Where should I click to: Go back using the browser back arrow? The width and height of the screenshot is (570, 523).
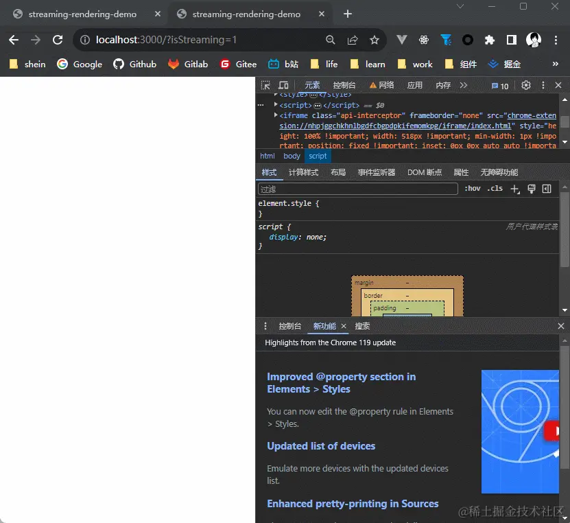(14, 40)
